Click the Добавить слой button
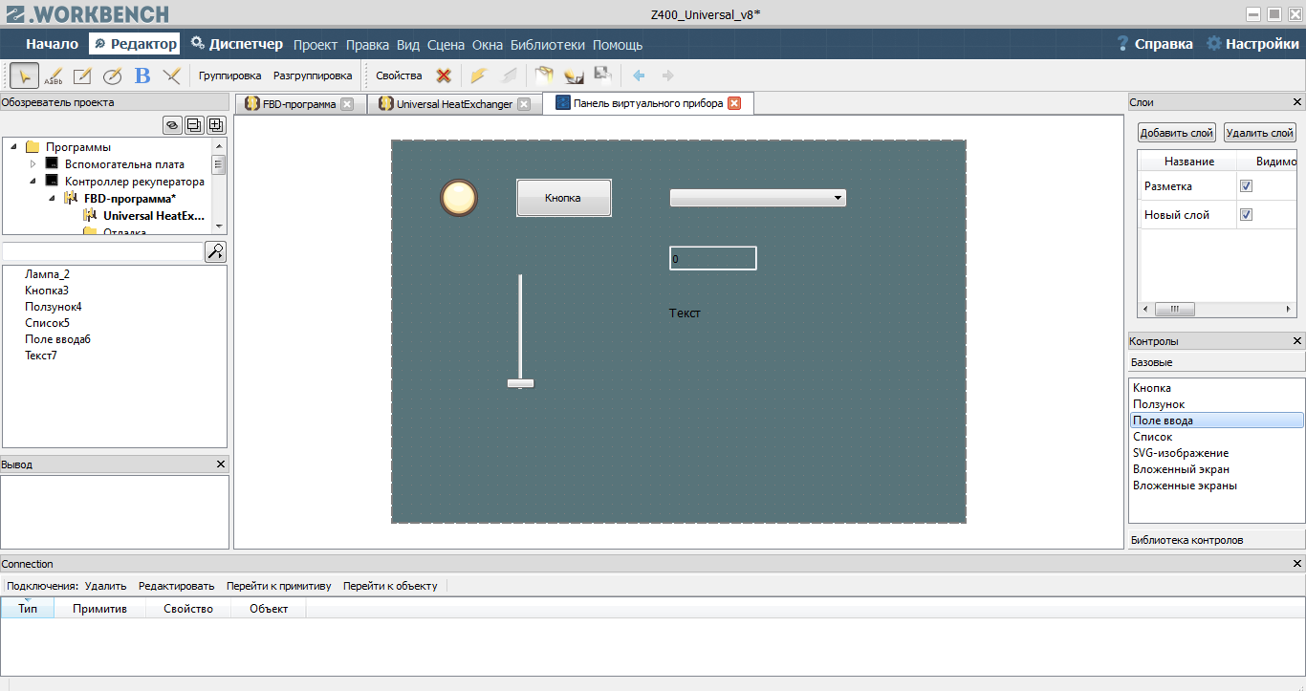Image resolution: width=1306 pixels, height=691 pixels. [1176, 132]
